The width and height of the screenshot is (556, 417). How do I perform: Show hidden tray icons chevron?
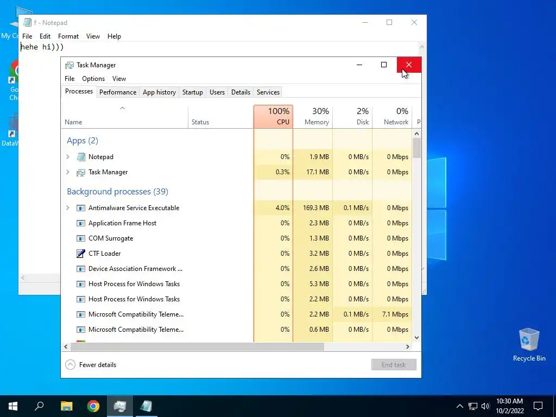click(459, 406)
